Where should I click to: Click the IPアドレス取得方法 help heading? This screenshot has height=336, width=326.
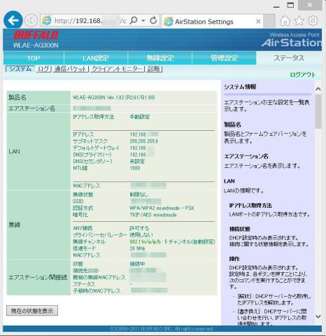250,205
